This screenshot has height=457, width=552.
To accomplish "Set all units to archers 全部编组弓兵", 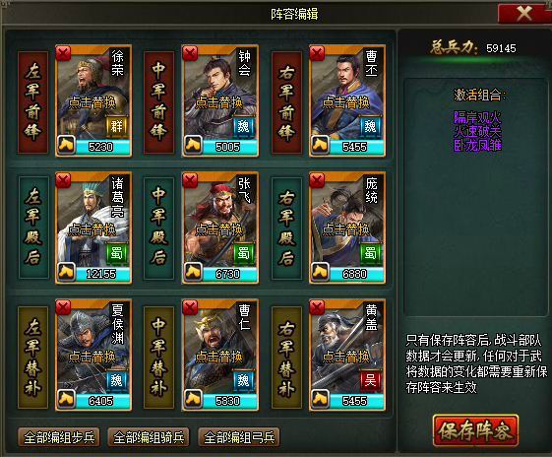I will pyautogui.click(x=239, y=437).
